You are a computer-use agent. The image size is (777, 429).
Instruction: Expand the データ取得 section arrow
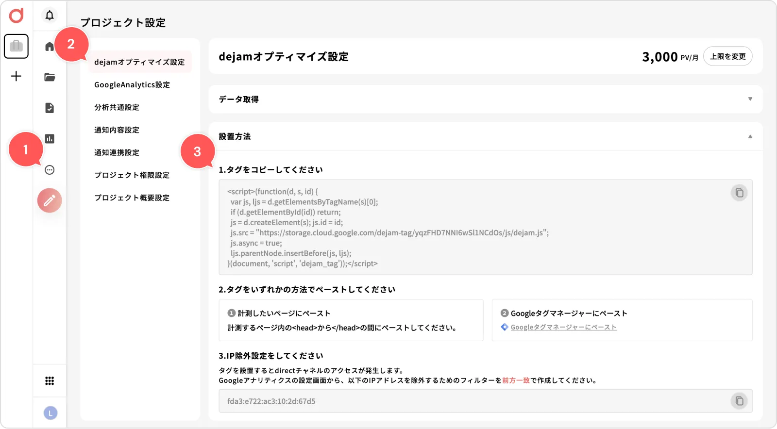(750, 99)
